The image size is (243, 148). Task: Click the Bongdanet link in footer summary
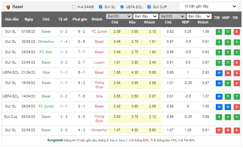point(55,140)
